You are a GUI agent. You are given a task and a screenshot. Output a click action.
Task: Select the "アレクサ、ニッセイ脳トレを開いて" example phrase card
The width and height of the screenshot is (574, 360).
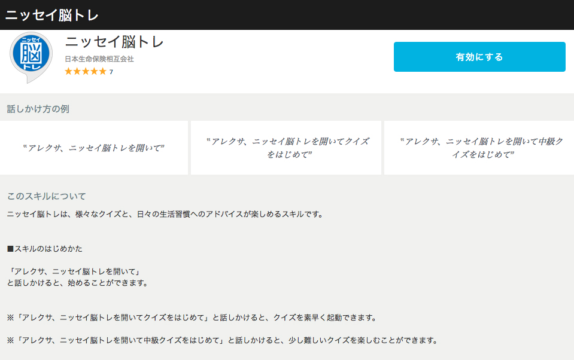pyautogui.click(x=94, y=148)
